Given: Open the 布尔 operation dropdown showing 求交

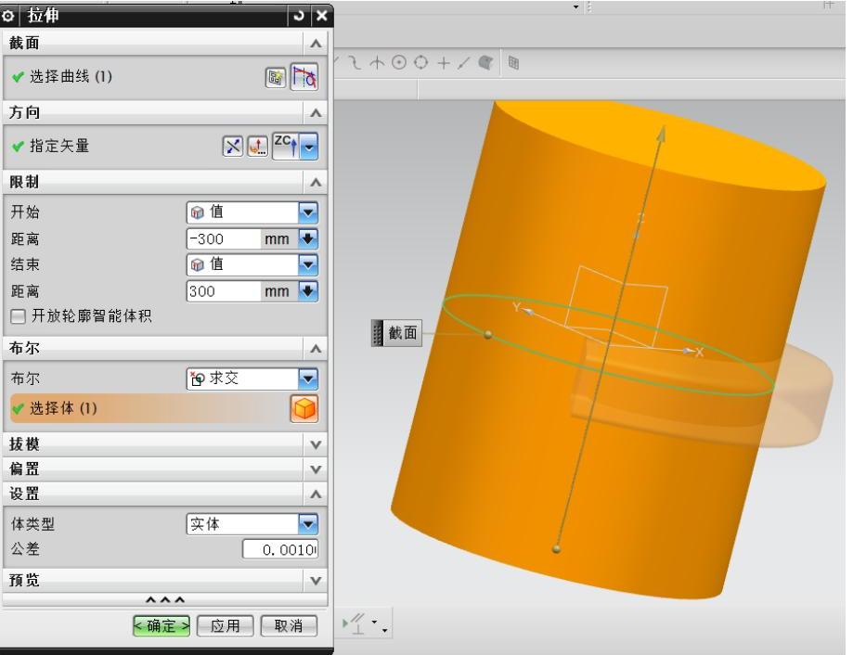Looking at the screenshot, I should [x=252, y=379].
